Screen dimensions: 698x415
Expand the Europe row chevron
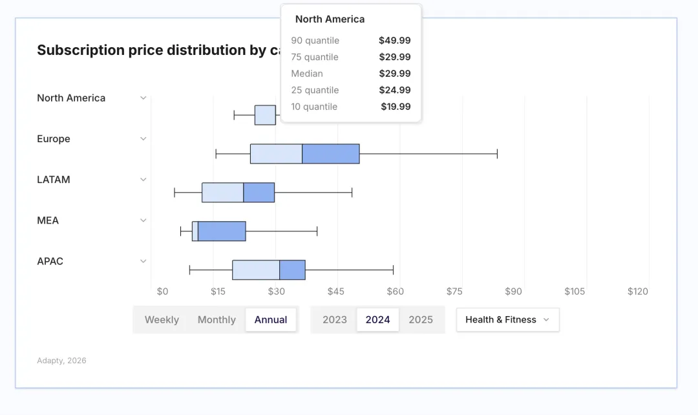pyautogui.click(x=143, y=139)
